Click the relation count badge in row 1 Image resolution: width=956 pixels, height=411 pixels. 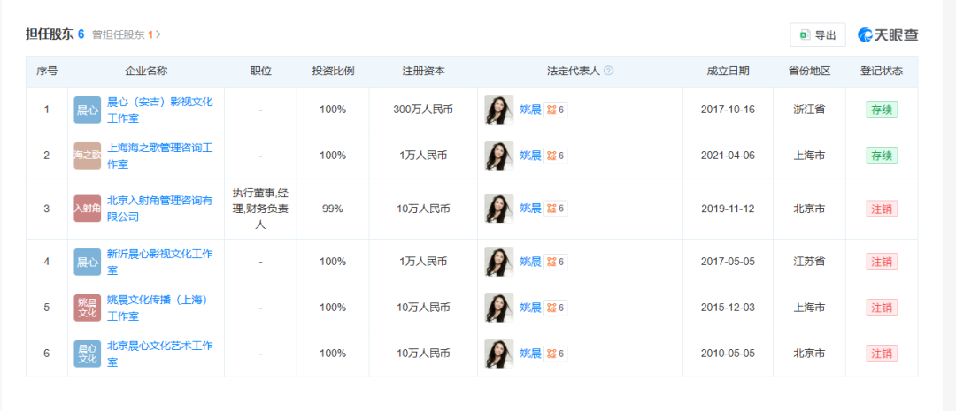click(x=555, y=110)
